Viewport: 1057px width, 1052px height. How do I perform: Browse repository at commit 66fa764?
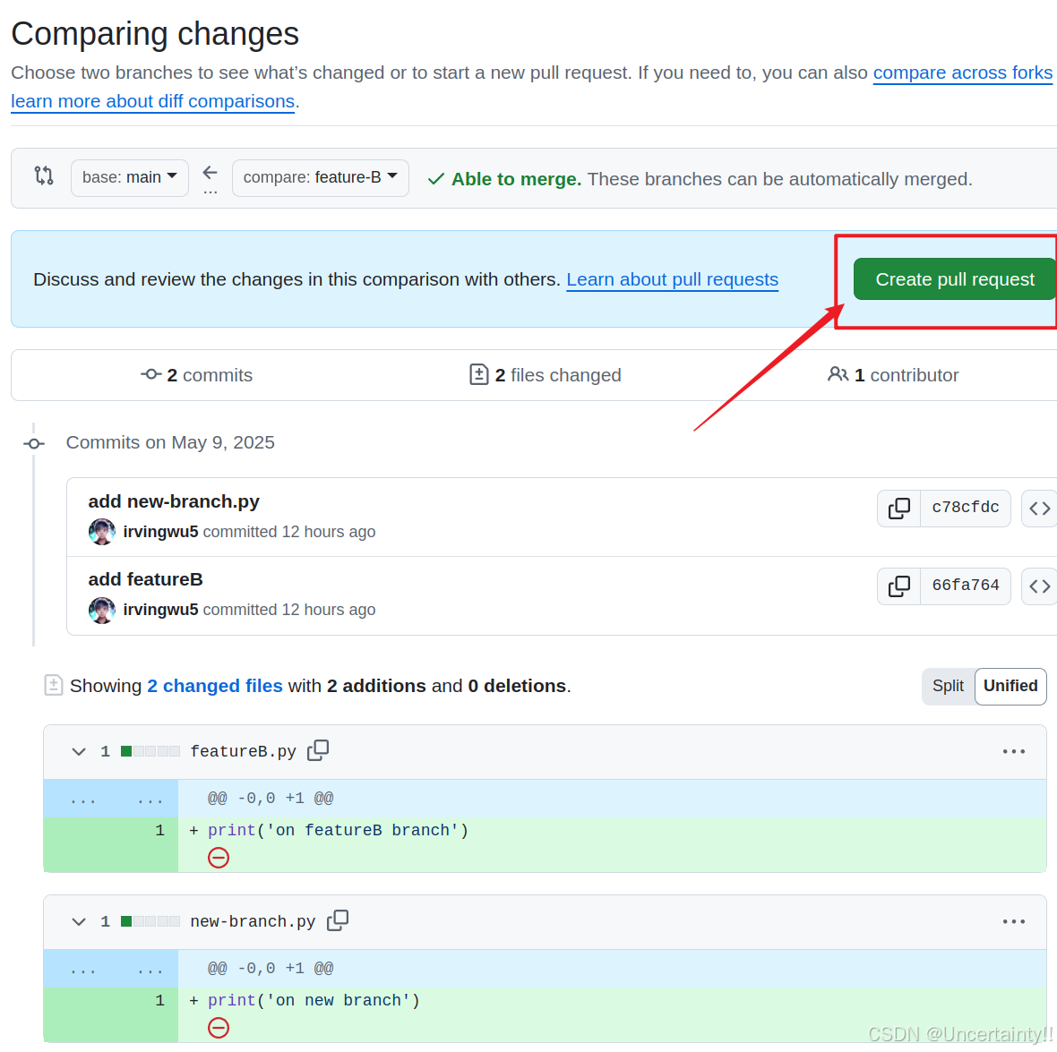click(x=1039, y=586)
